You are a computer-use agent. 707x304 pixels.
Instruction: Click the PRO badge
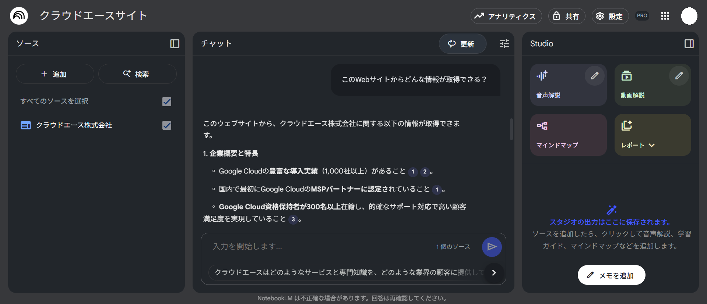pyautogui.click(x=642, y=16)
